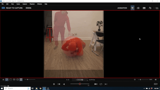
Task: Toggle auto-toggle refresh icon
Action: click(7, 79)
